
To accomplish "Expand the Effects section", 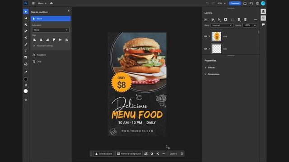I will click(x=205, y=67).
